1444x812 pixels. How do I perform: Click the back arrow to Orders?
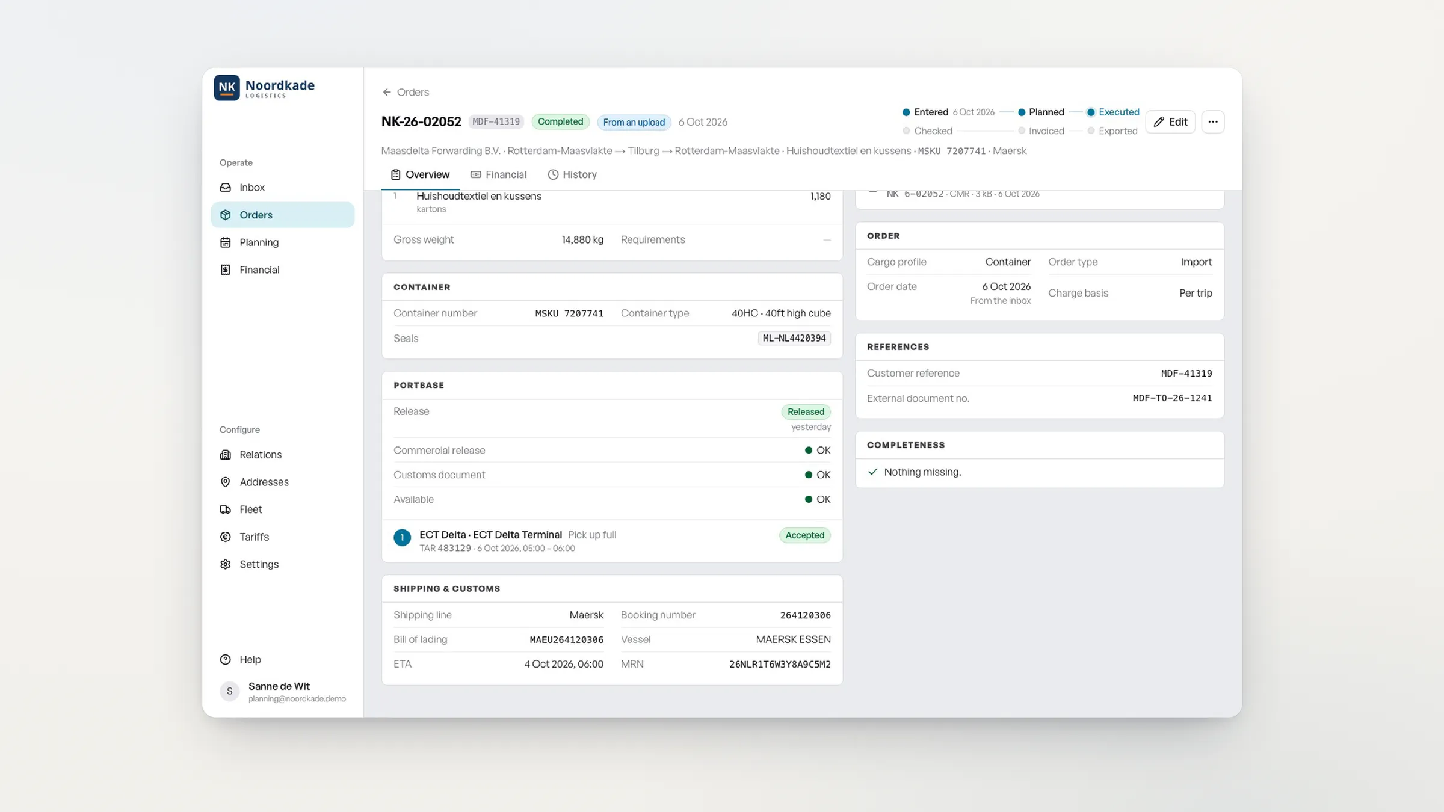pyautogui.click(x=386, y=92)
